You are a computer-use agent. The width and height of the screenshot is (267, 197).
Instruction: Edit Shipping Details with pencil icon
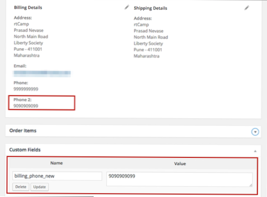[247, 8]
